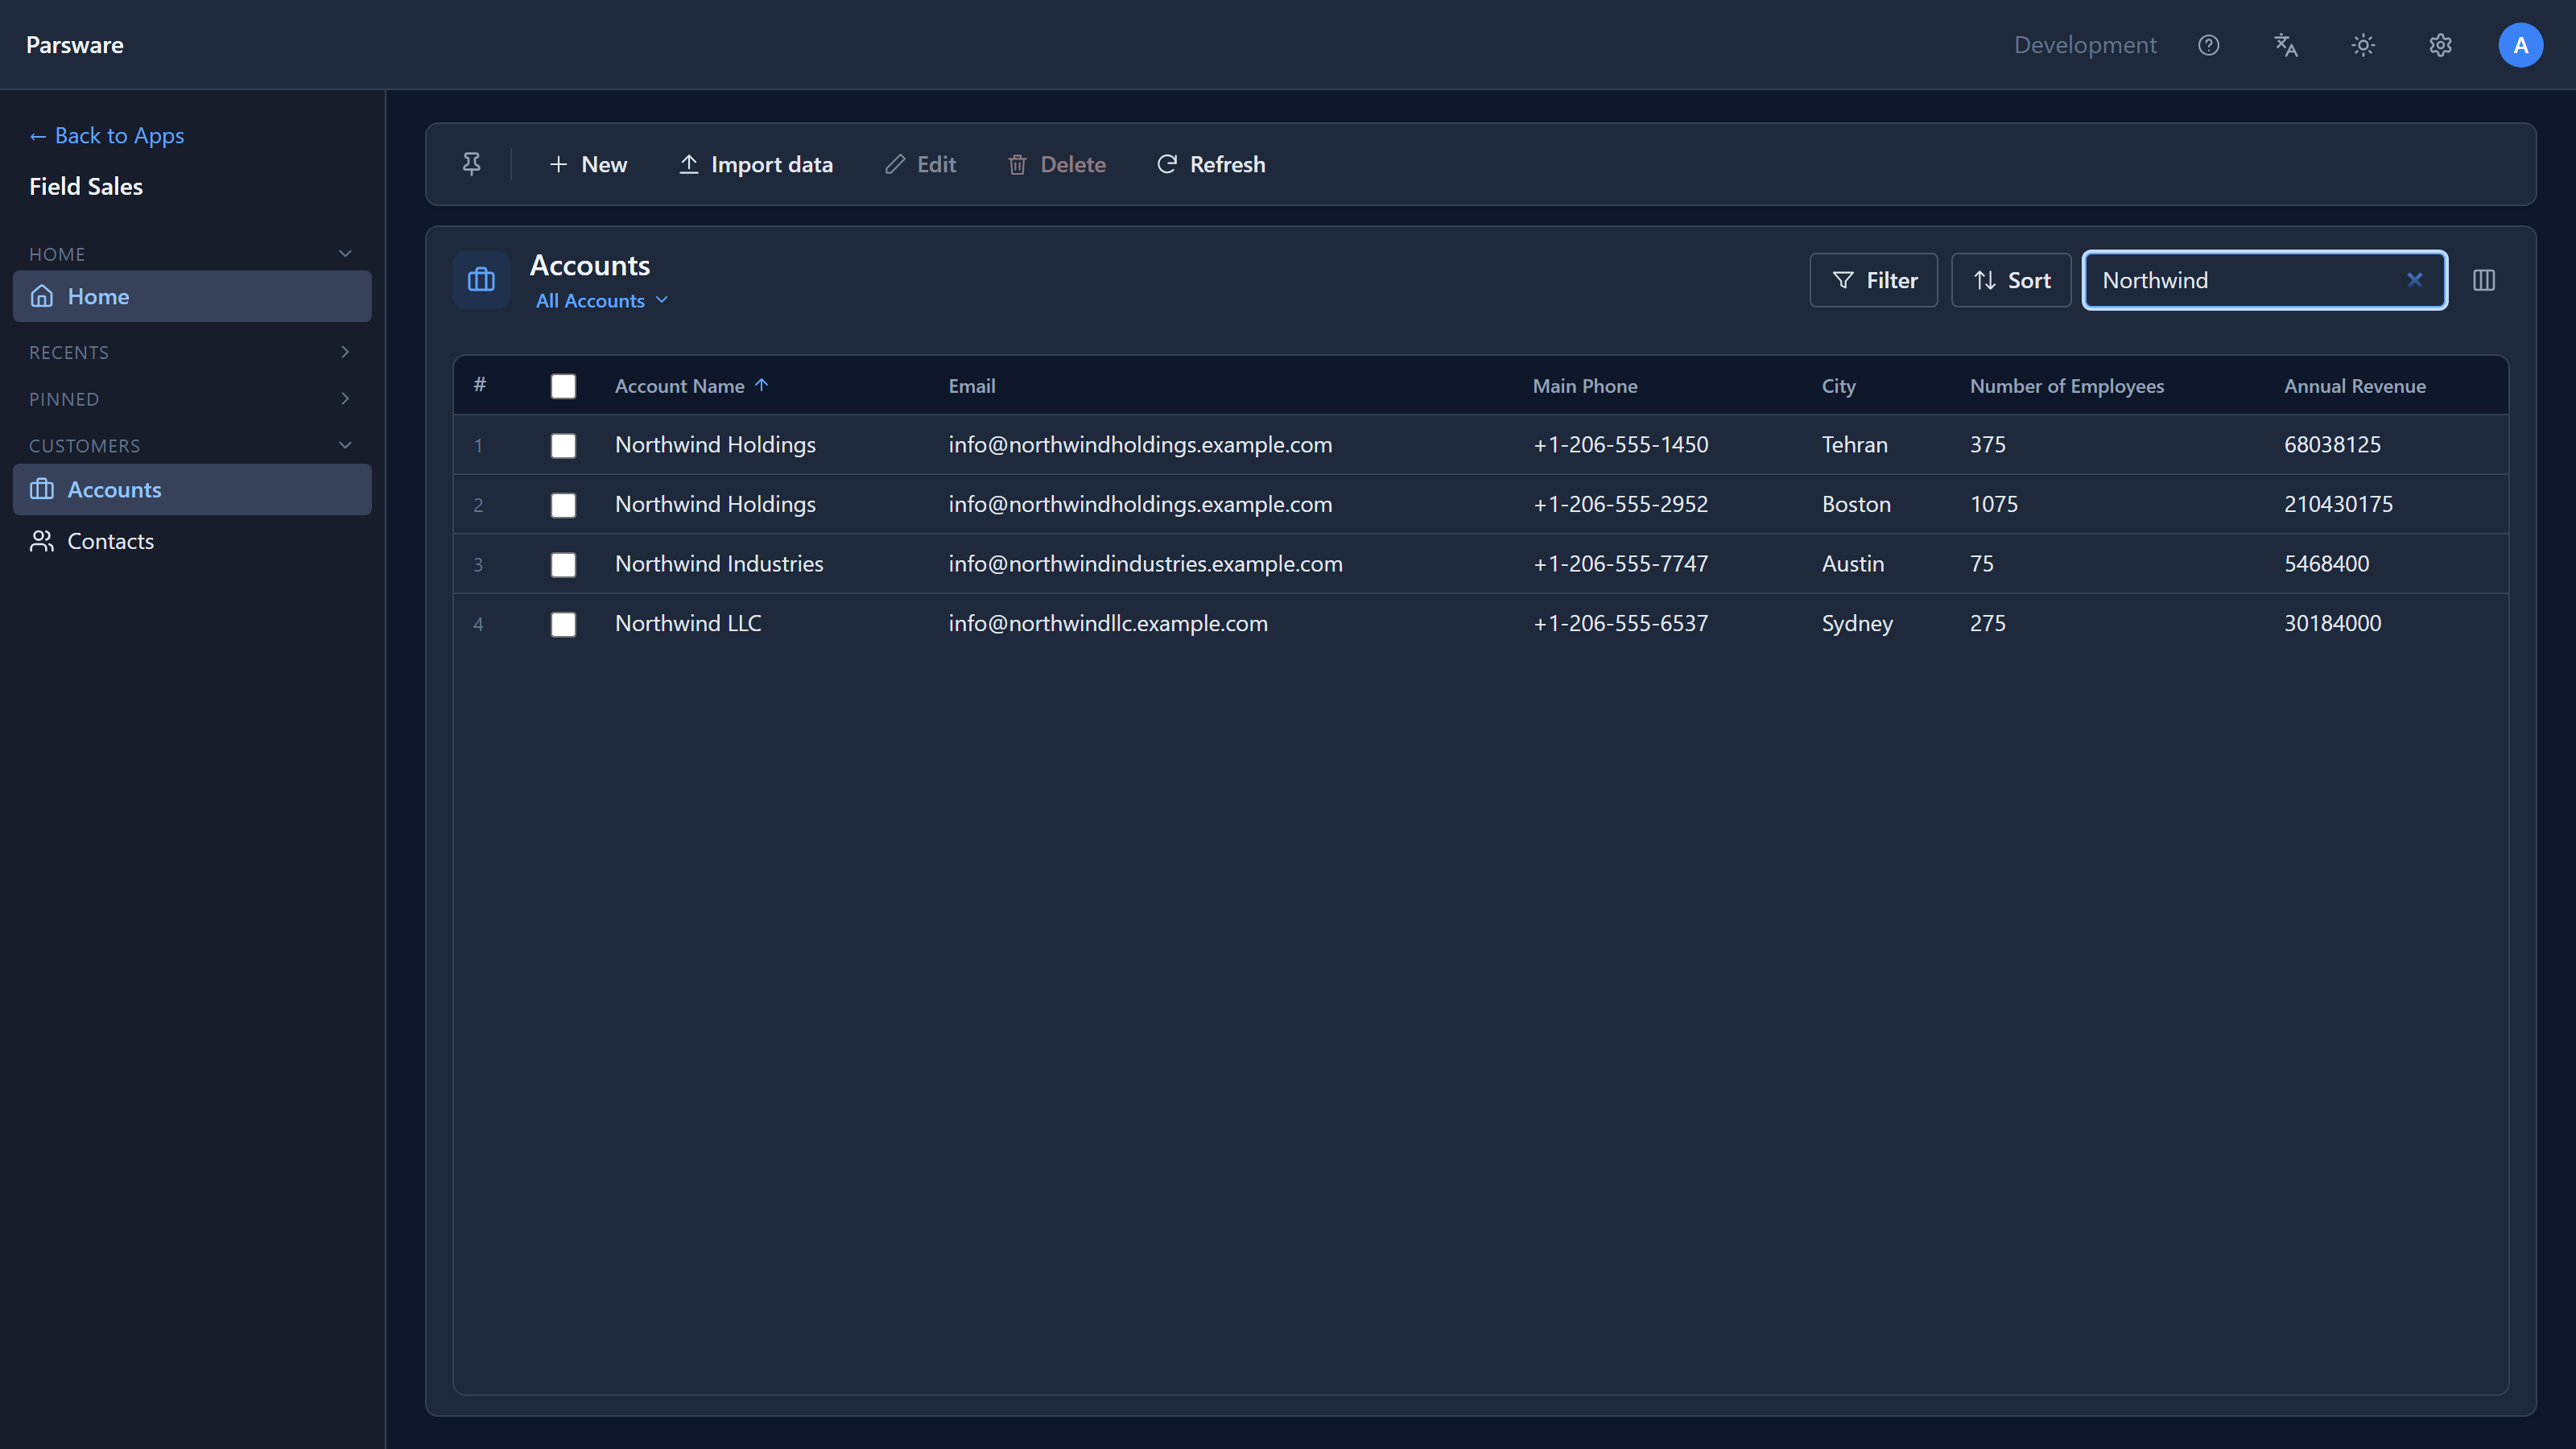Viewport: 2576px width, 1449px height.
Task: Click Import data button
Action: (x=756, y=164)
